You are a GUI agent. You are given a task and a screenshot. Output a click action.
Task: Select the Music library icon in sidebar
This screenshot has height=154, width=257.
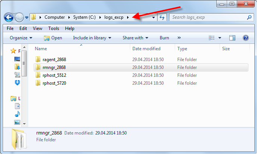(17, 114)
